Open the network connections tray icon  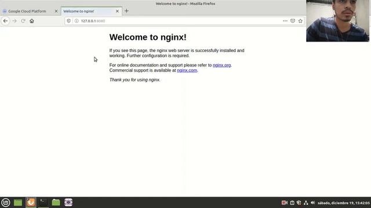point(306,203)
